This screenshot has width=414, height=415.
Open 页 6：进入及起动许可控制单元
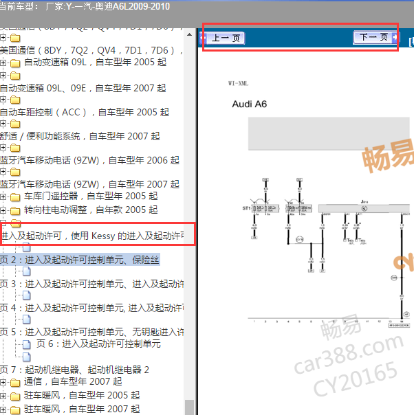pos(98,344)
